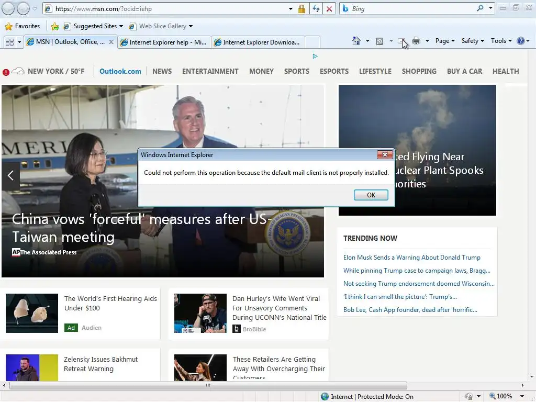
Task: Go to the SHOPPING section
Action: click(x=419, y=71)
